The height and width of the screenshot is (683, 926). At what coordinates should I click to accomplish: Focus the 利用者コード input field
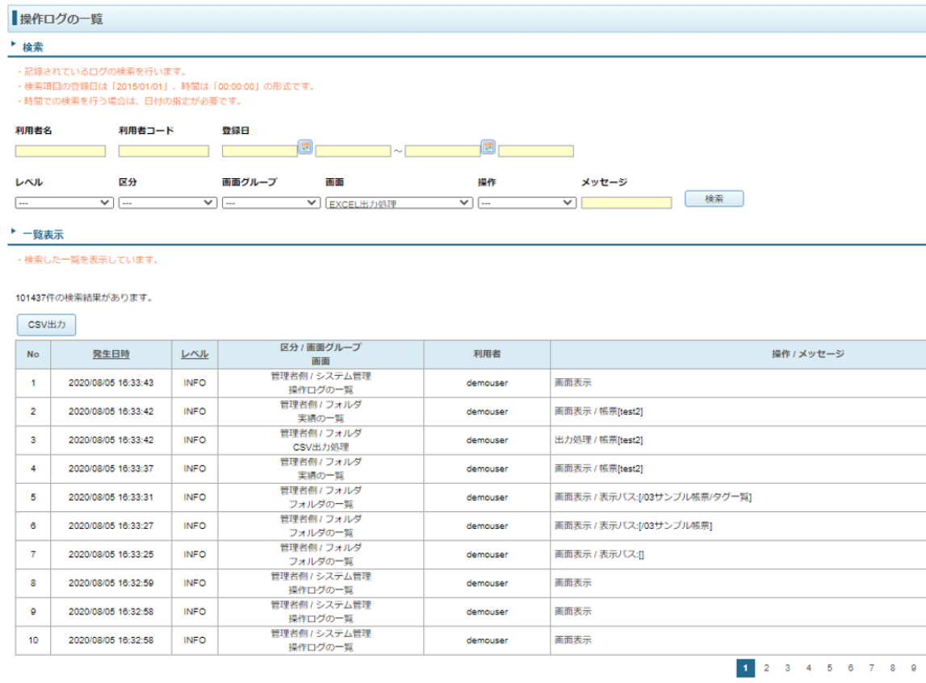pyautogui.click(x=164, y=151)
